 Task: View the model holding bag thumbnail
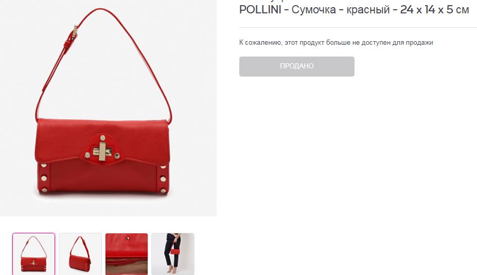coord(173,254)
